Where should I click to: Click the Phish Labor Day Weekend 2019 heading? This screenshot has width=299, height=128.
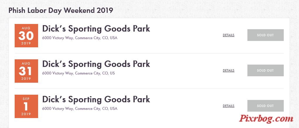pos(61,10)
